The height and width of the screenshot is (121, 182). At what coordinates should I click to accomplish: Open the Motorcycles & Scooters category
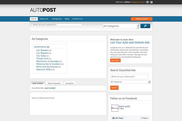49,64
